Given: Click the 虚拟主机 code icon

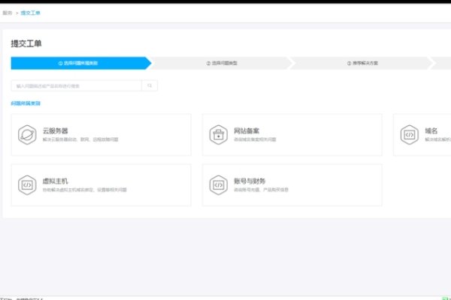Looking at the screenshot, I should (27, 185).
